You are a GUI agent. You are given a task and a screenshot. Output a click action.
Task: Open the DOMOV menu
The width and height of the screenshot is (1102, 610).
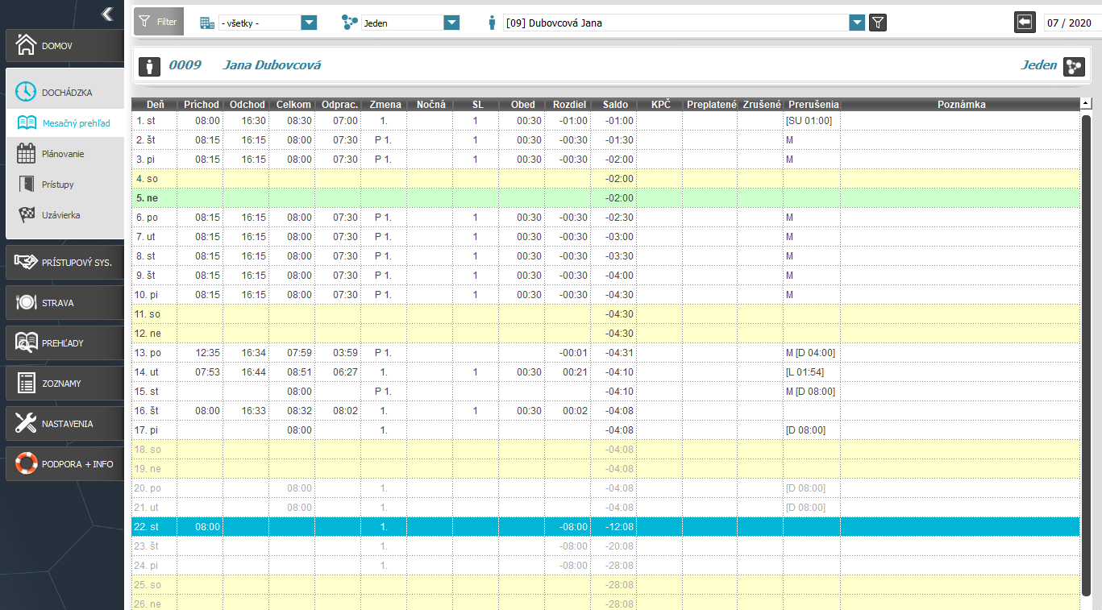64,46
